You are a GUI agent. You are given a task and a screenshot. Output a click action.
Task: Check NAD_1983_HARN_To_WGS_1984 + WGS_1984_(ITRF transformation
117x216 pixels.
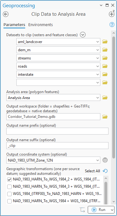pyautogui.click(x=9, y=201)
